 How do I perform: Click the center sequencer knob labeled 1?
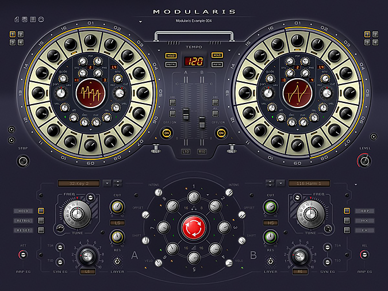[194, 197]
